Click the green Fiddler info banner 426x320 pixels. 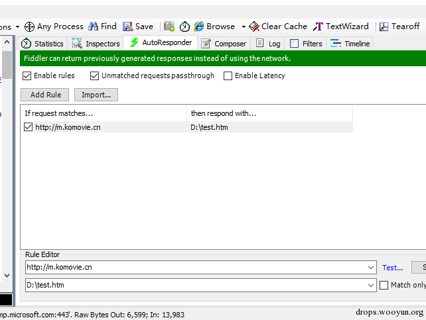(x=223, y=58)
